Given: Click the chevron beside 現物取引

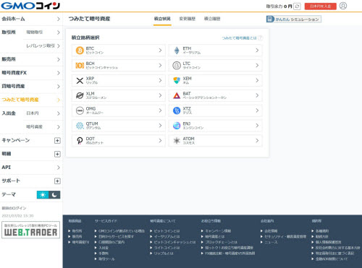Looking at the screenshot, I should (x=59, y=33).
